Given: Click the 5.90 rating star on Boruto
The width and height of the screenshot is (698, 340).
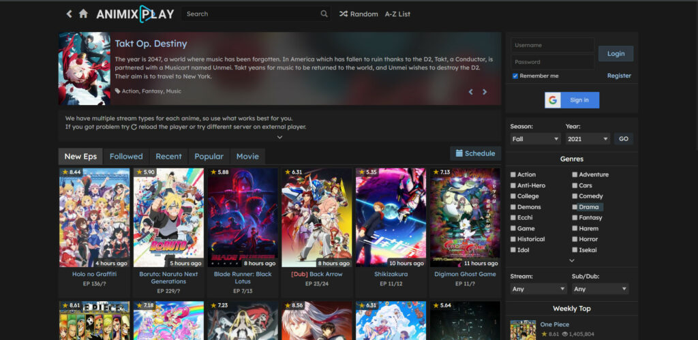Looking at the screenshot, I should click(x=139, y=172).
